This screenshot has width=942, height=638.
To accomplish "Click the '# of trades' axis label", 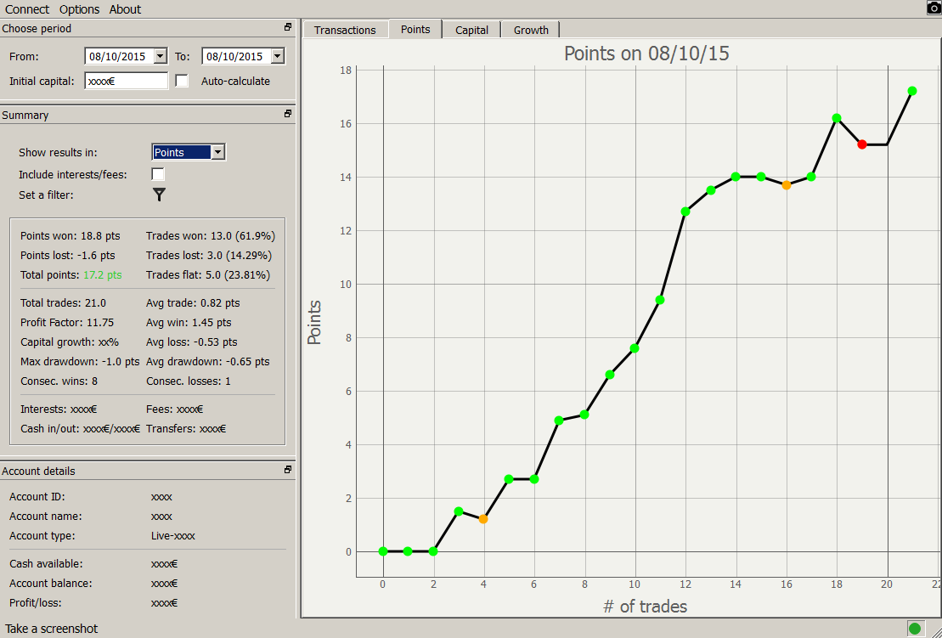I will 645,607.
